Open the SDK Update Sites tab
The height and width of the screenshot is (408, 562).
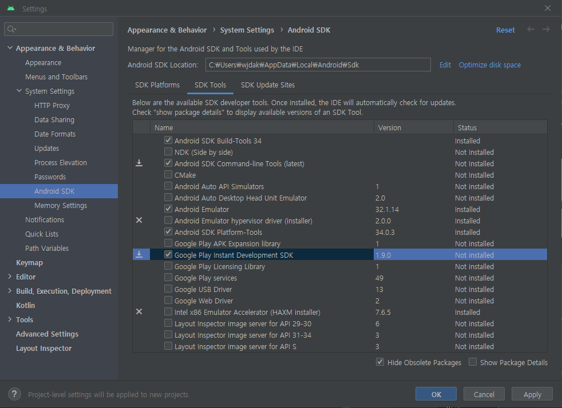point(268,85)
